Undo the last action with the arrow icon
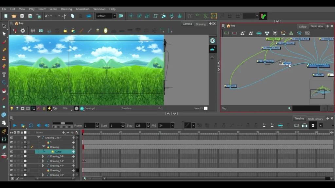Image resolution: width=335 pixels, height=188 pixels. (x=47, y=16)
